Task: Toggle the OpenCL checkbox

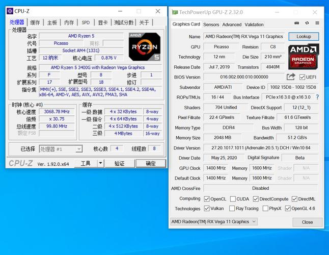Action: click(x=207, y=199)
